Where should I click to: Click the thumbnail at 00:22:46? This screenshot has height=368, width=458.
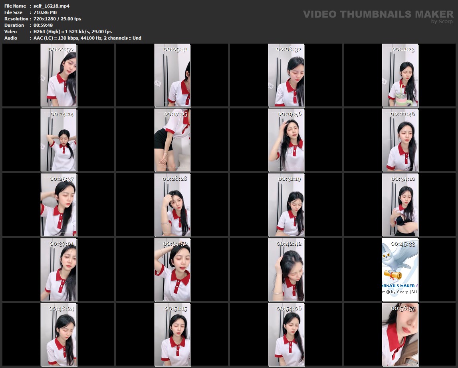400,140
